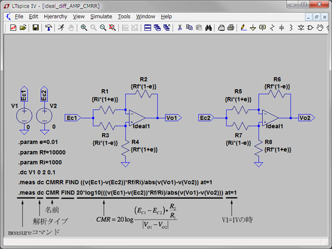The width and height of the screenshot is (332, 249).
Task: Click the Print icon in toolbar
Action: (230, 27)
